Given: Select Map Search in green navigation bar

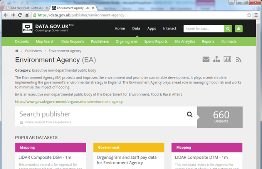Looking at the screenshot, I should [45, 41].
